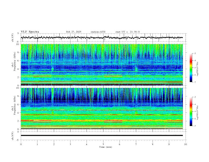Click the "start UT = 21:30:0" text
209x162 pixels.
tap(127, 32)
